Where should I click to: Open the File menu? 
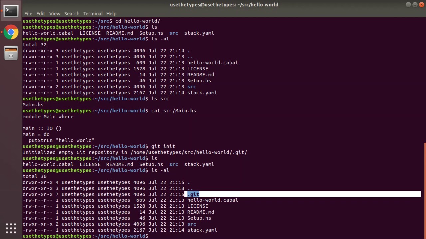click(x=28, y=14)
